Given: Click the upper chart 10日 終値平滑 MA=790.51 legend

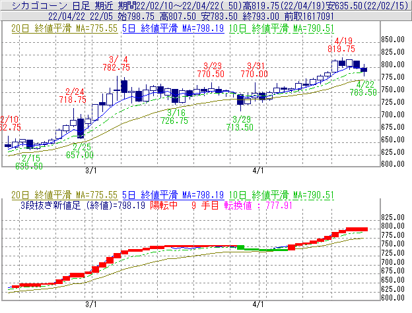Looking at the screenshot, I should (x=281, y=28).
